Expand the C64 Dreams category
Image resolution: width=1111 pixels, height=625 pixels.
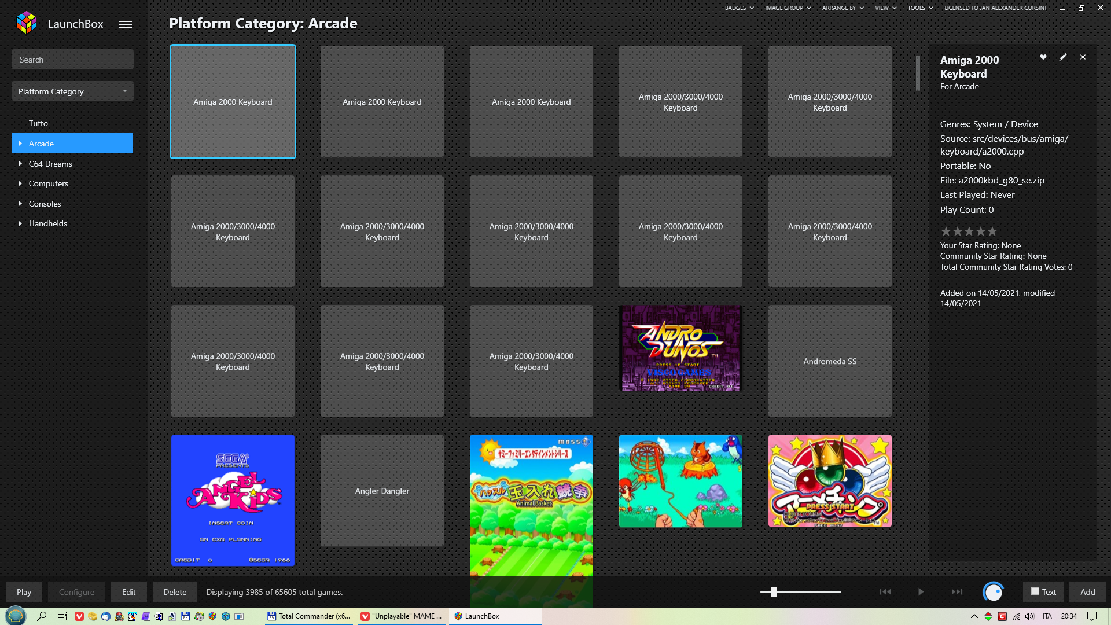point(20,164)
